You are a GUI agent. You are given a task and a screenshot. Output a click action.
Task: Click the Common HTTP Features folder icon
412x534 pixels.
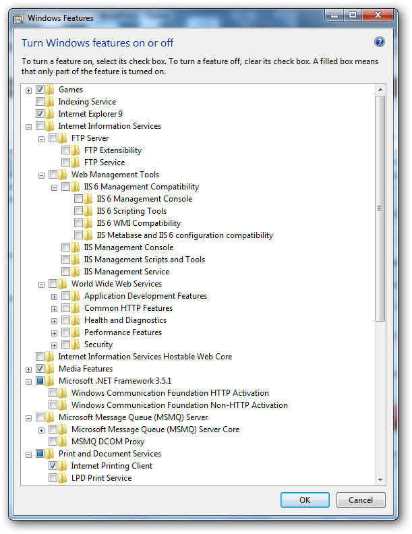point(76,308)
